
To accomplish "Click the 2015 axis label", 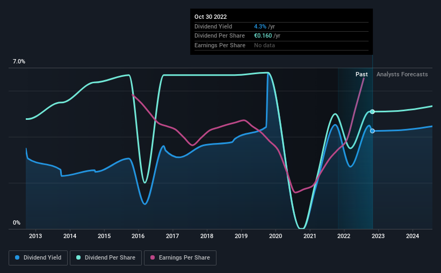I will tap(104, 236).
